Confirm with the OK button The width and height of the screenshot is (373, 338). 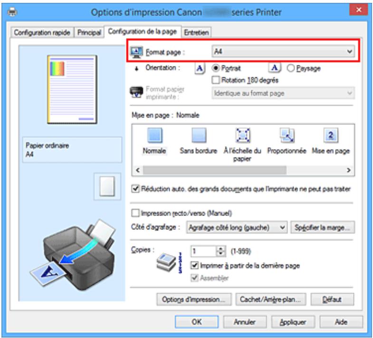(x=197, y=322)
